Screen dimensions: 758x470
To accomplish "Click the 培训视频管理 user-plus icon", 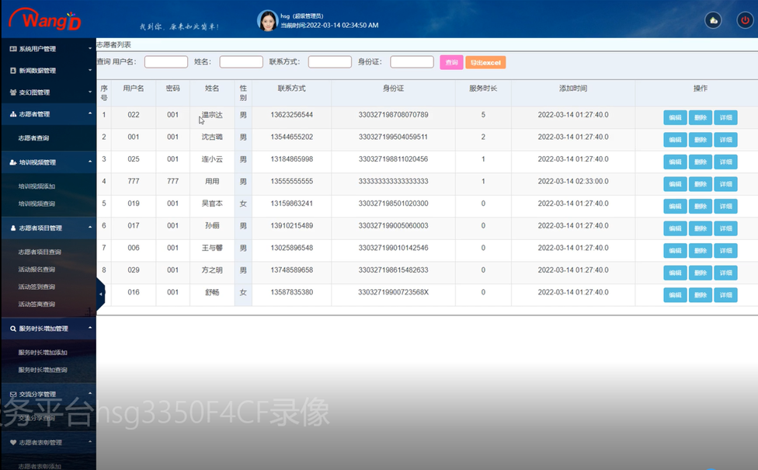I will click(13, 162).
